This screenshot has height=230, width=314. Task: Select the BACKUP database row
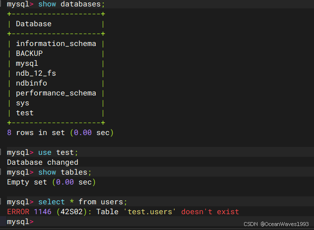[29, 53]
